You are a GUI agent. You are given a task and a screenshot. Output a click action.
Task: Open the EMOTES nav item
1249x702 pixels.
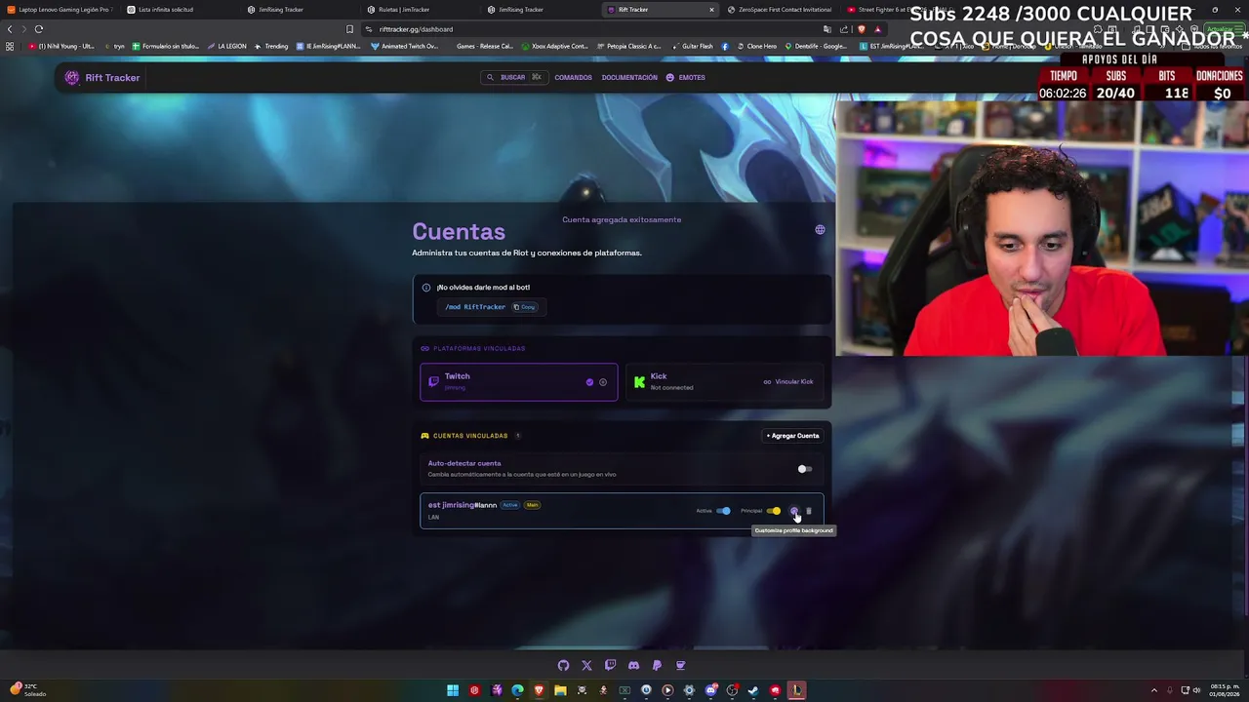tap(685, 78)
